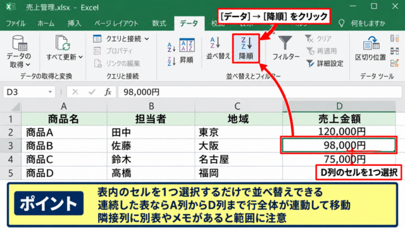Expand the クエリと接続 dropdown chevron
Image resolution: width=405 pixels, height=228 pixels.
pyautogui.click(x=147, y=39)
